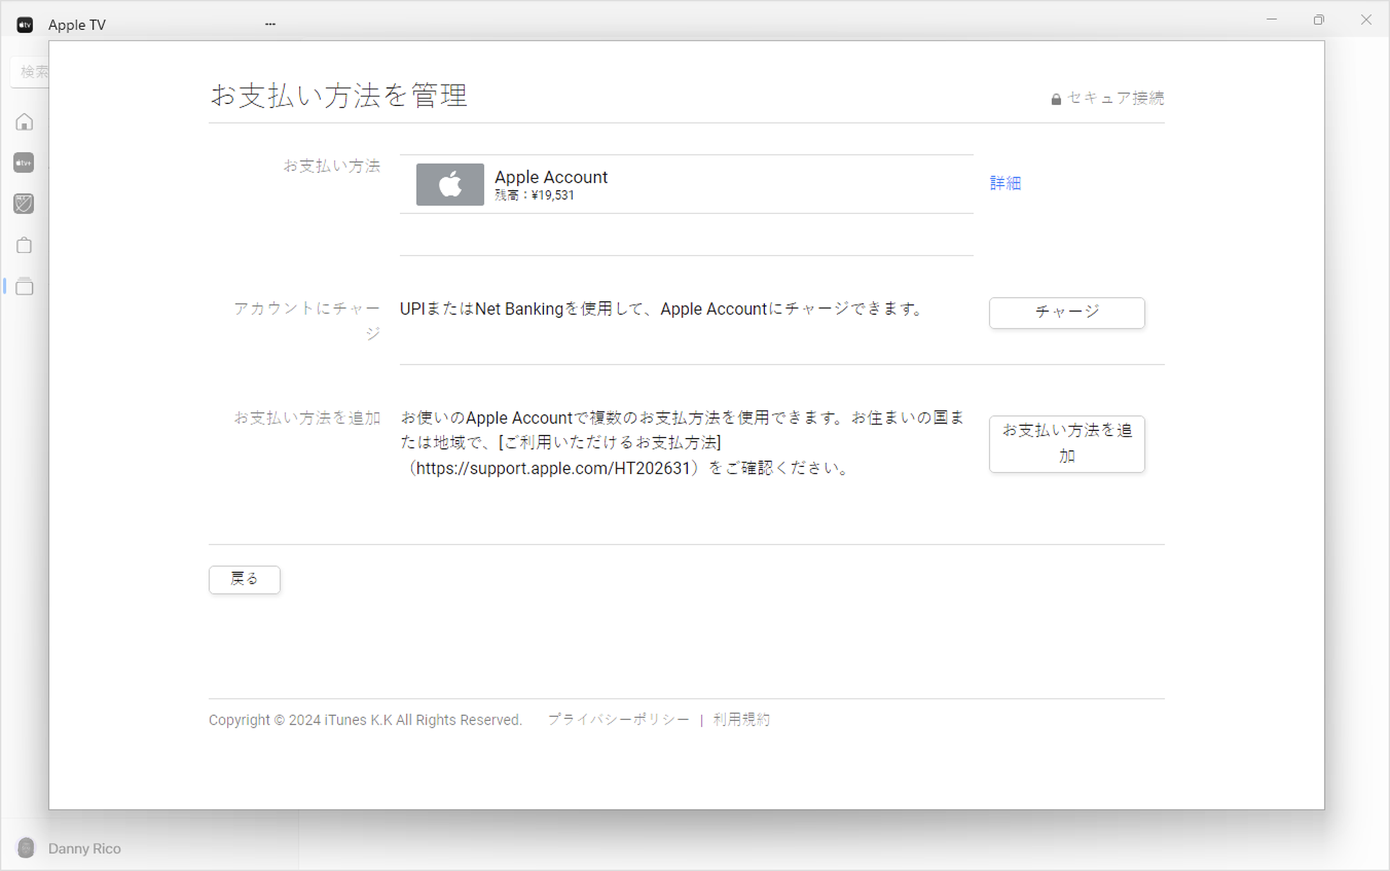The height and width of the screenshot is (871, 1390).
Task: Click the Apple TV app logo in title bar
Action: click(x=25, y=24)
